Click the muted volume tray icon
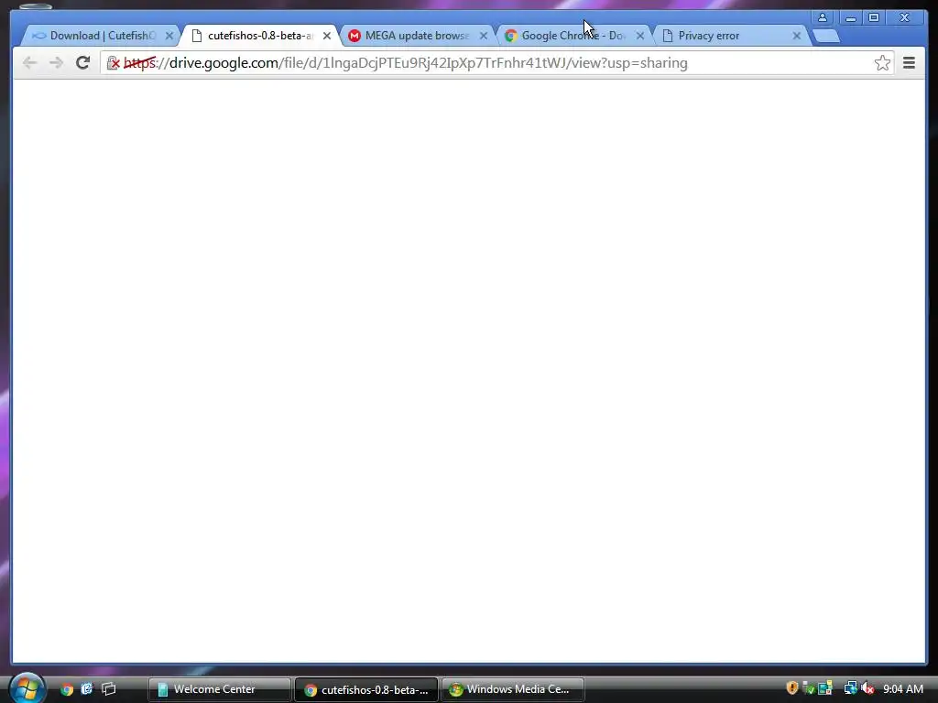Screen dimensions: 938x703 (867, 688)
